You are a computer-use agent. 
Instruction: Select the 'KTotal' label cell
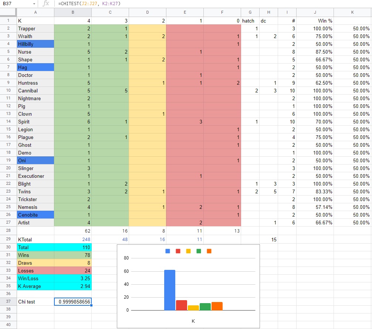tap(35, 239)
